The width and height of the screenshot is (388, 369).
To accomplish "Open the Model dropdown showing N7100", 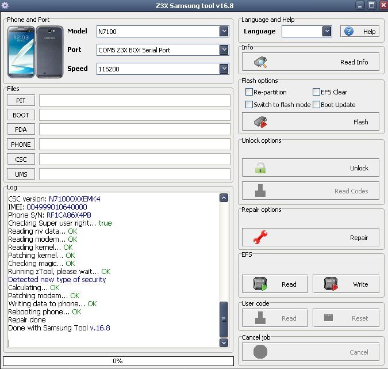I will [224, 31].
